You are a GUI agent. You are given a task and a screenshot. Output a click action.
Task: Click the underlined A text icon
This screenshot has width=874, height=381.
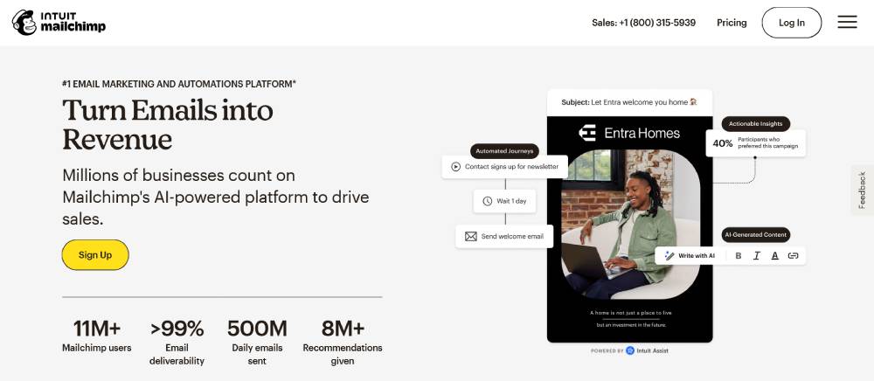pos(774,256)
